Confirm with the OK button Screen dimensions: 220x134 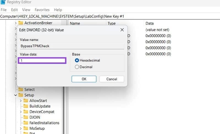(x=84, y=79)
